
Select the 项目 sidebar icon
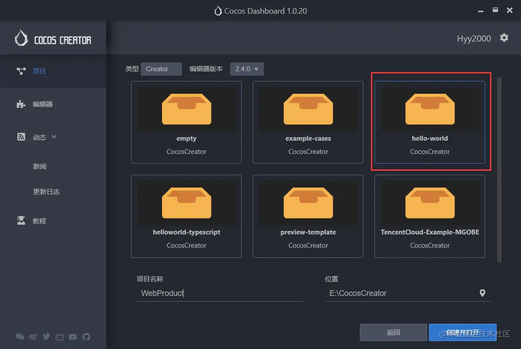(21, 71)
